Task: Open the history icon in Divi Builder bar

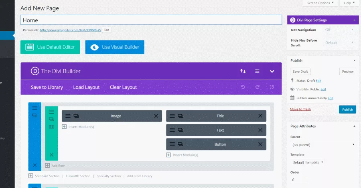Action: tap(272, 87)
